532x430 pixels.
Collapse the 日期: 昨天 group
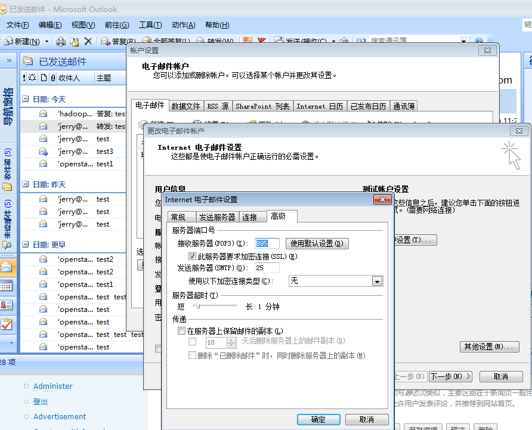(26, 184)
